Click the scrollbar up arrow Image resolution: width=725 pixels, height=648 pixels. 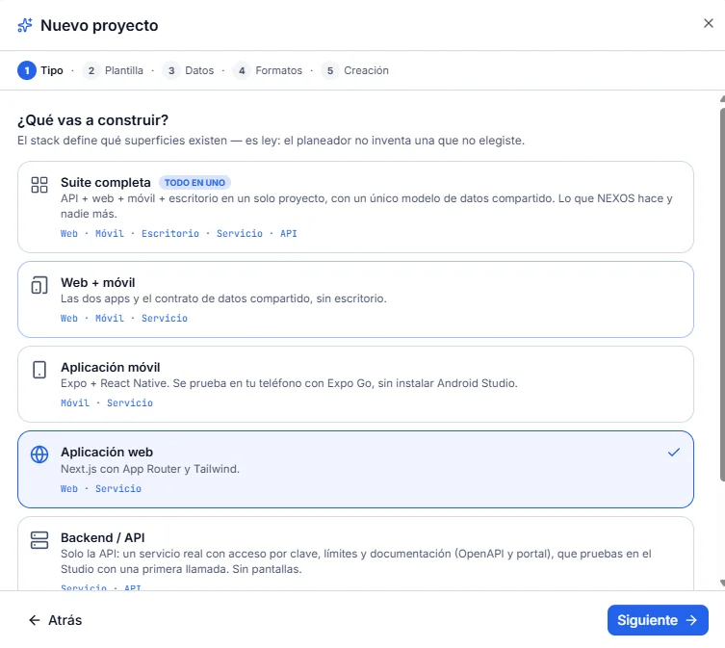point(722,99)
